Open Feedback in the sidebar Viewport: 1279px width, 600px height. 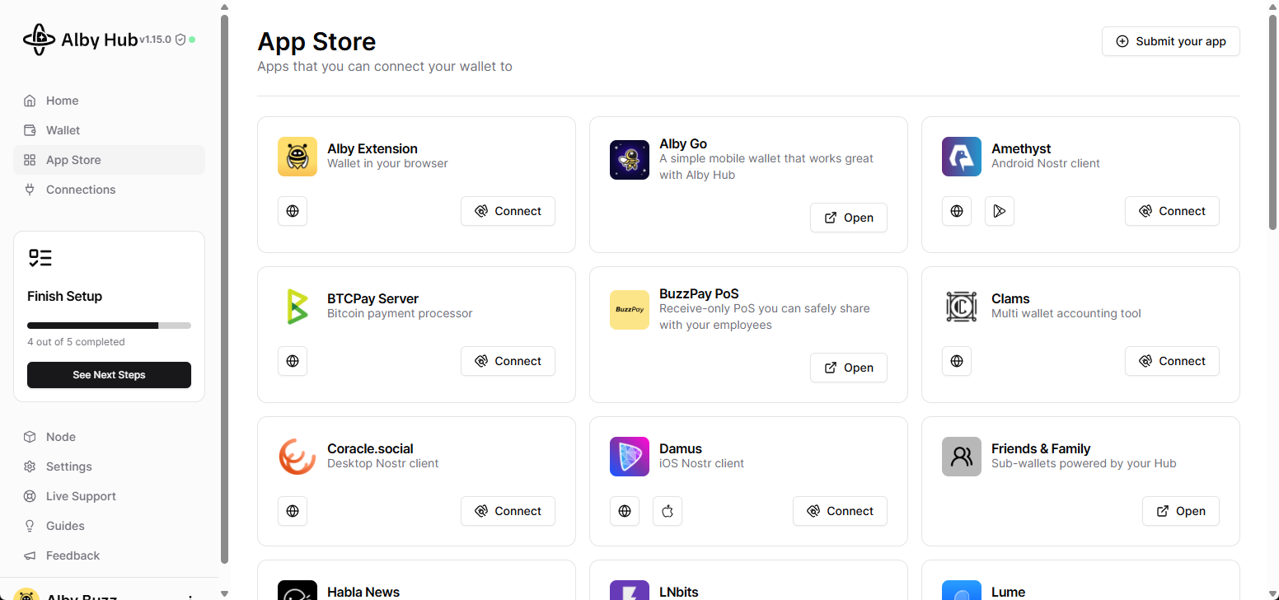pyautogui.click(x=109, y=555)
